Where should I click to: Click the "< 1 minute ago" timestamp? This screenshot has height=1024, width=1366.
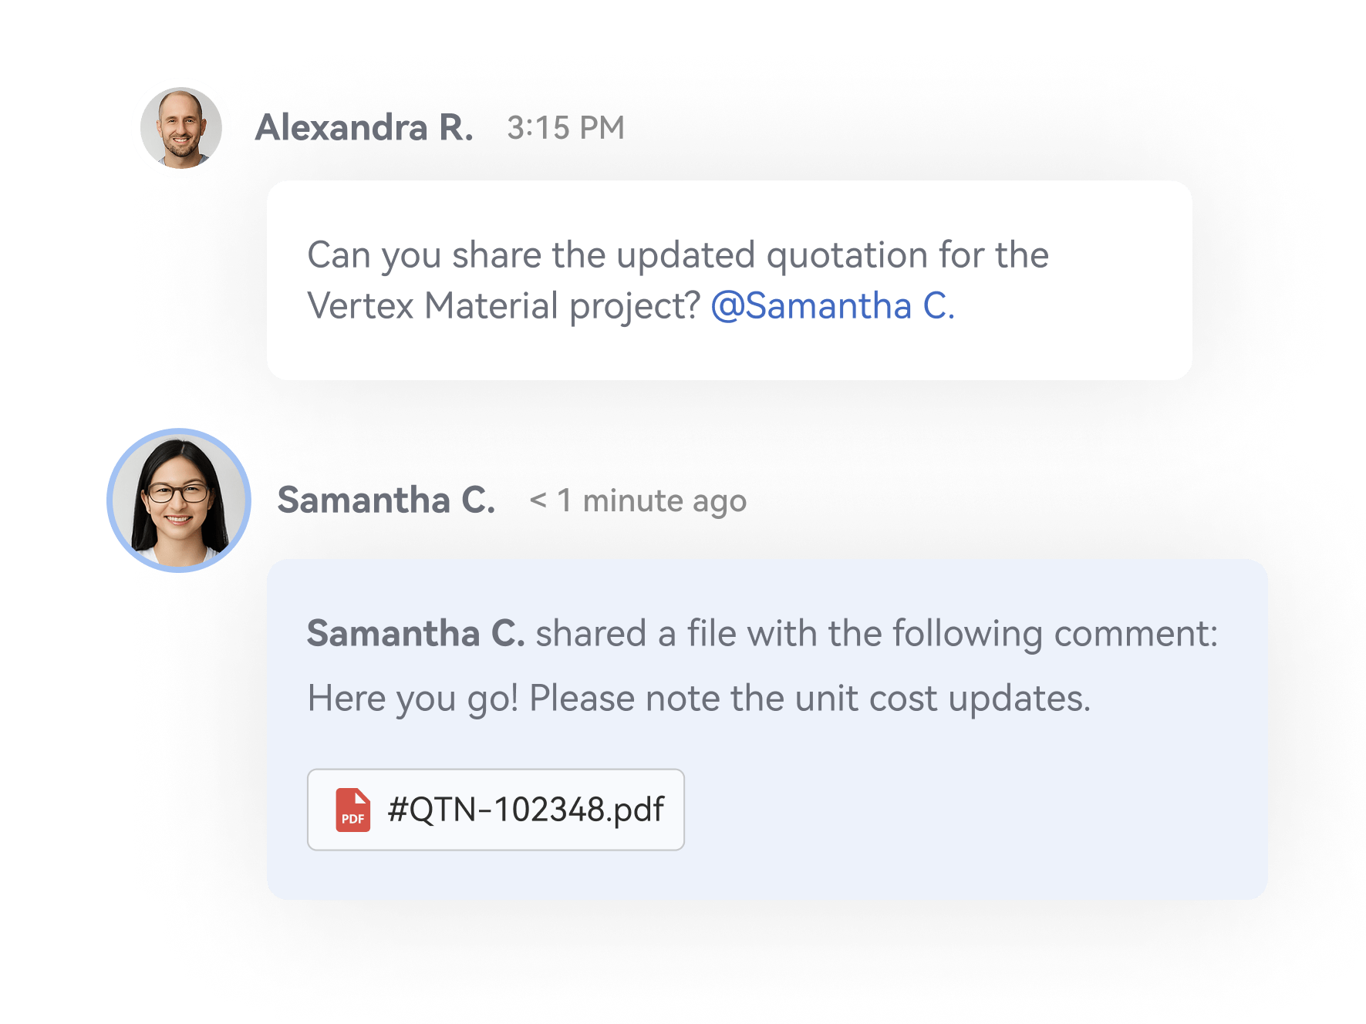(x=638, y=501)
